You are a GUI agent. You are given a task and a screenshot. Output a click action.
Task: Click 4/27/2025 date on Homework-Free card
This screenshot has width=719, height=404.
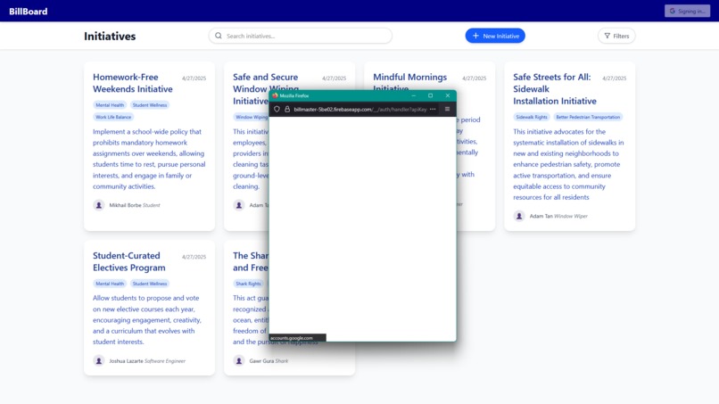[194, 78]
